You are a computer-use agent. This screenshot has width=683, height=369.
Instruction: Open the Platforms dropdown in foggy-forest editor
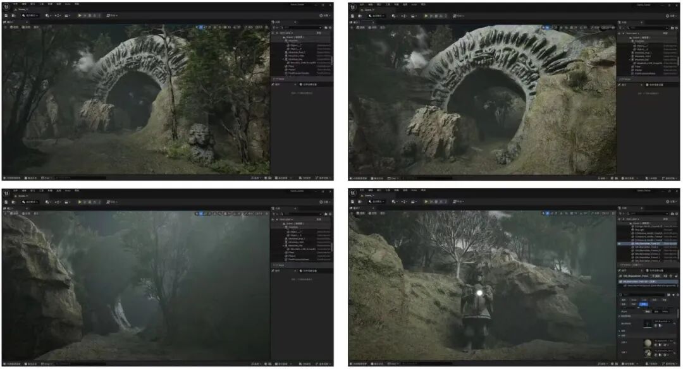[x=111, y=202]
